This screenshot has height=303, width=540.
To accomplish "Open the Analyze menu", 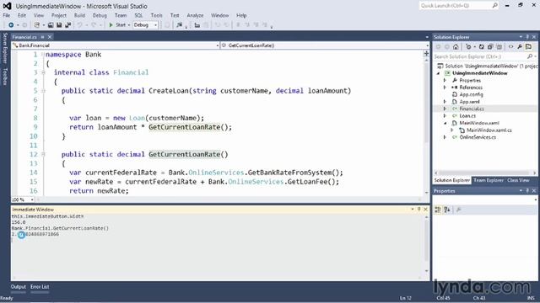I will pyautogui.click(x=195, y=15).
